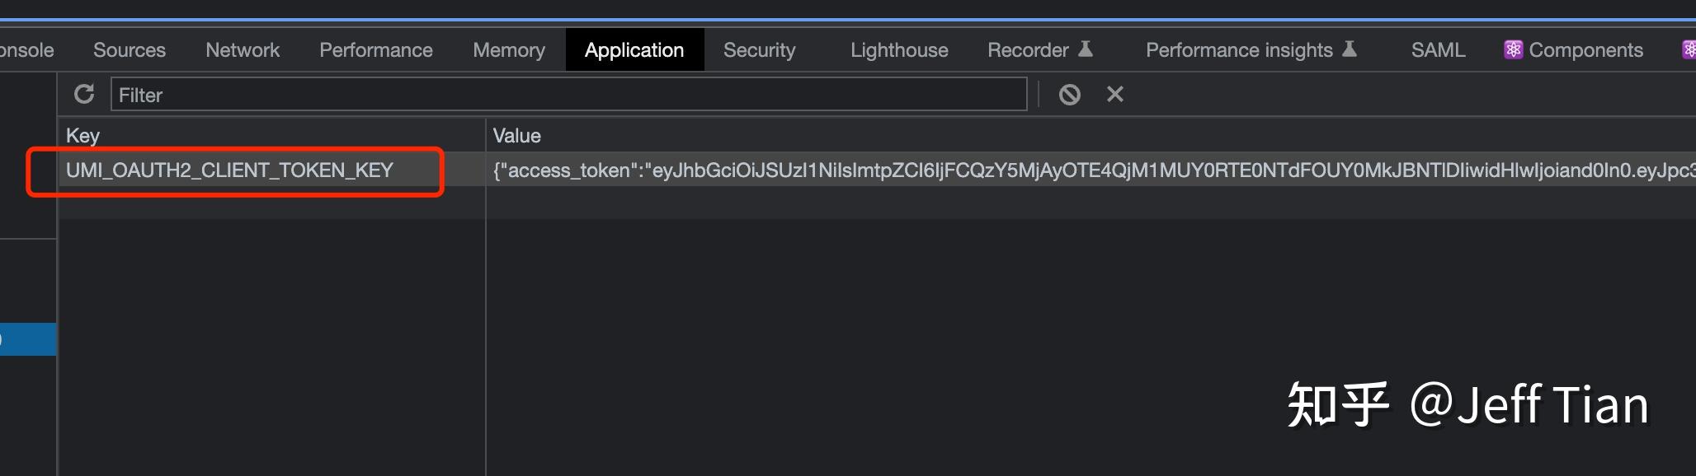Switch to the Sources tab
Viewport: 1696px width, 476px height.
point(130,50)
